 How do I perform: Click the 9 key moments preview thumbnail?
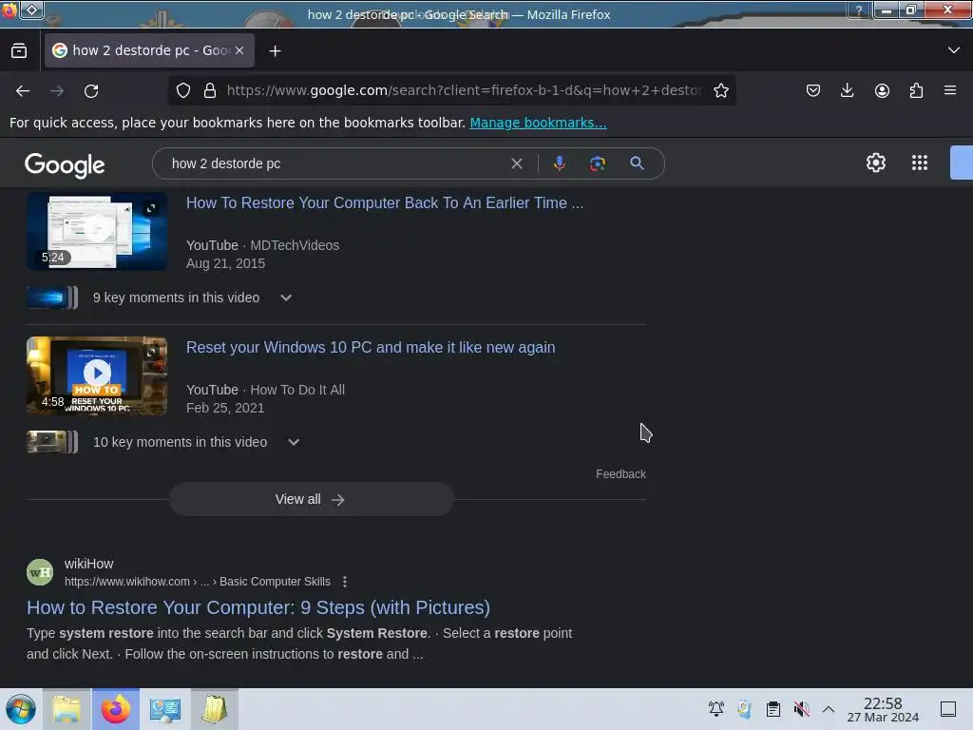tap(53, 298)
